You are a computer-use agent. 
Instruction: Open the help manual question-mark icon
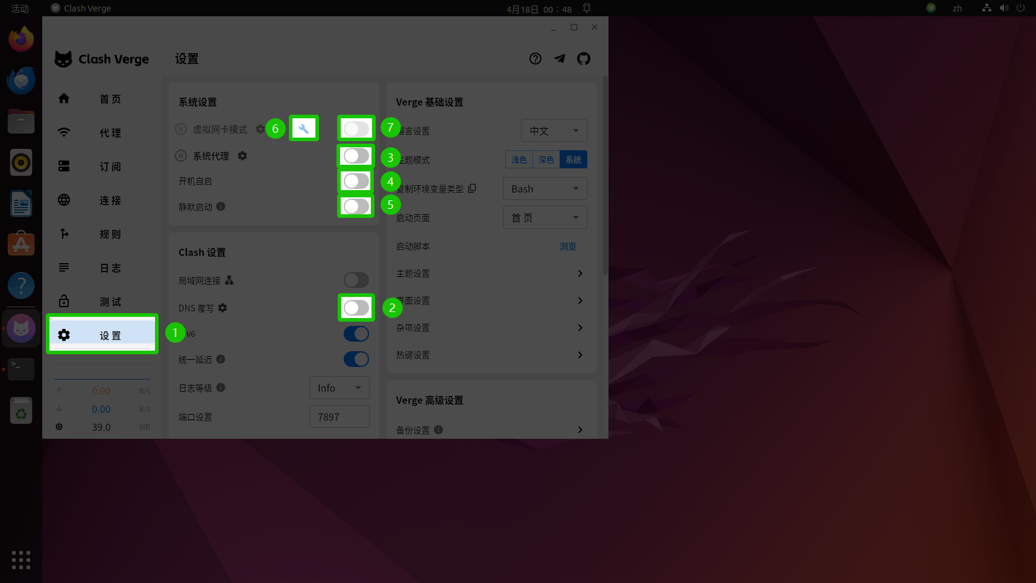click(535, 59)
